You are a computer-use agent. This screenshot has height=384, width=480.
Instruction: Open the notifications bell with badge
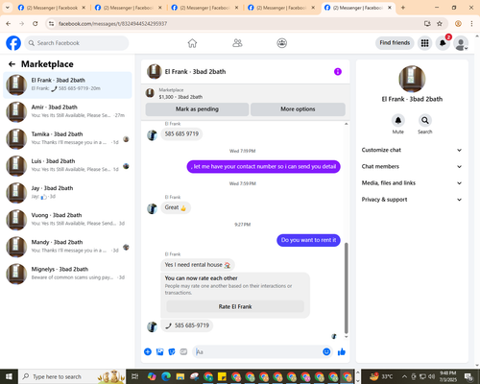pos(443,43)
